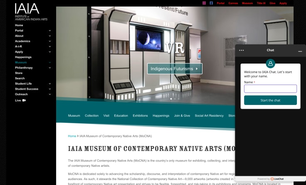Go to Home in the sidebar
This screenshot has height=185, width=306.
point(19,25)
